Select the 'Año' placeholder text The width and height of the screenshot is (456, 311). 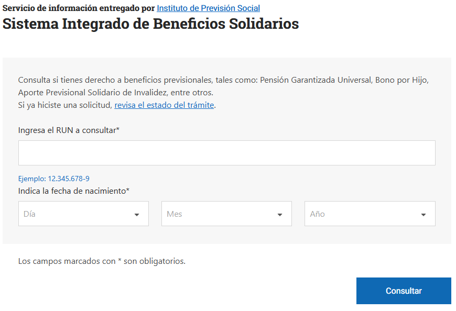317,214
